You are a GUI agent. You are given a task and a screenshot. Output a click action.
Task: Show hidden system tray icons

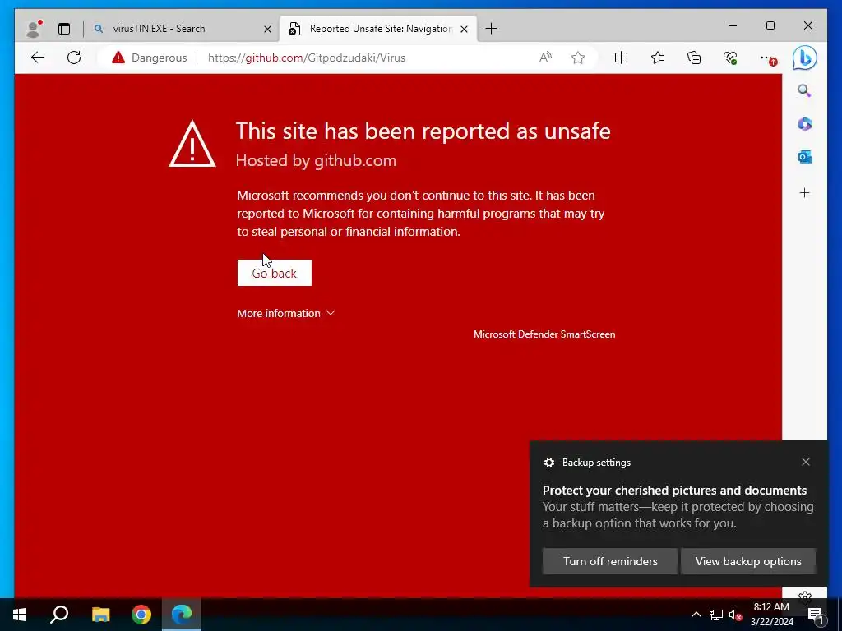(696, 615)
